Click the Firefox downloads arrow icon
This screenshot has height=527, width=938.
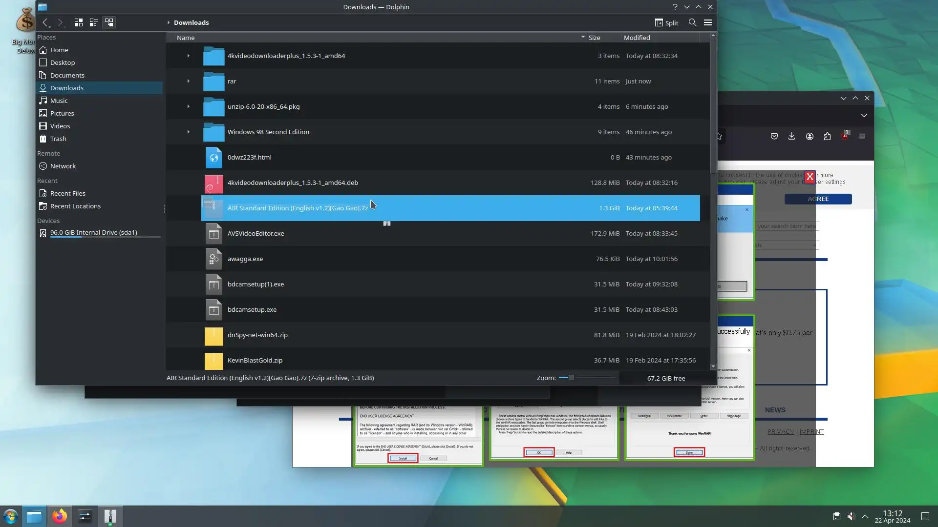pyautogui.click(x=791, y=136)
